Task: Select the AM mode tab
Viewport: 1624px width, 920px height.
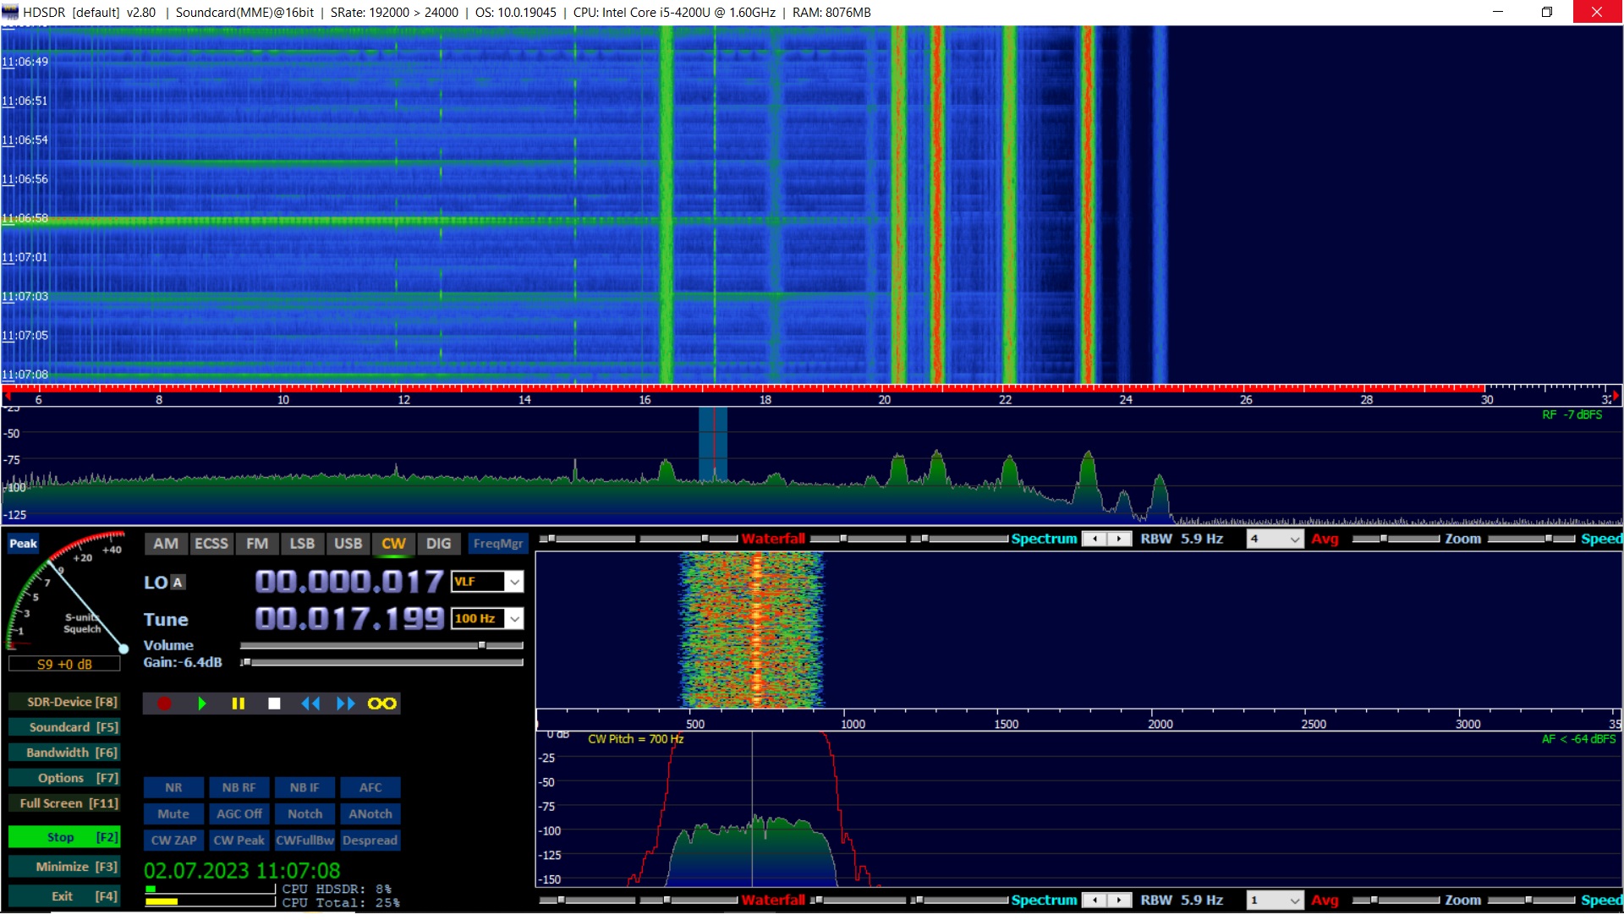Action: click(x=166, y=544)
